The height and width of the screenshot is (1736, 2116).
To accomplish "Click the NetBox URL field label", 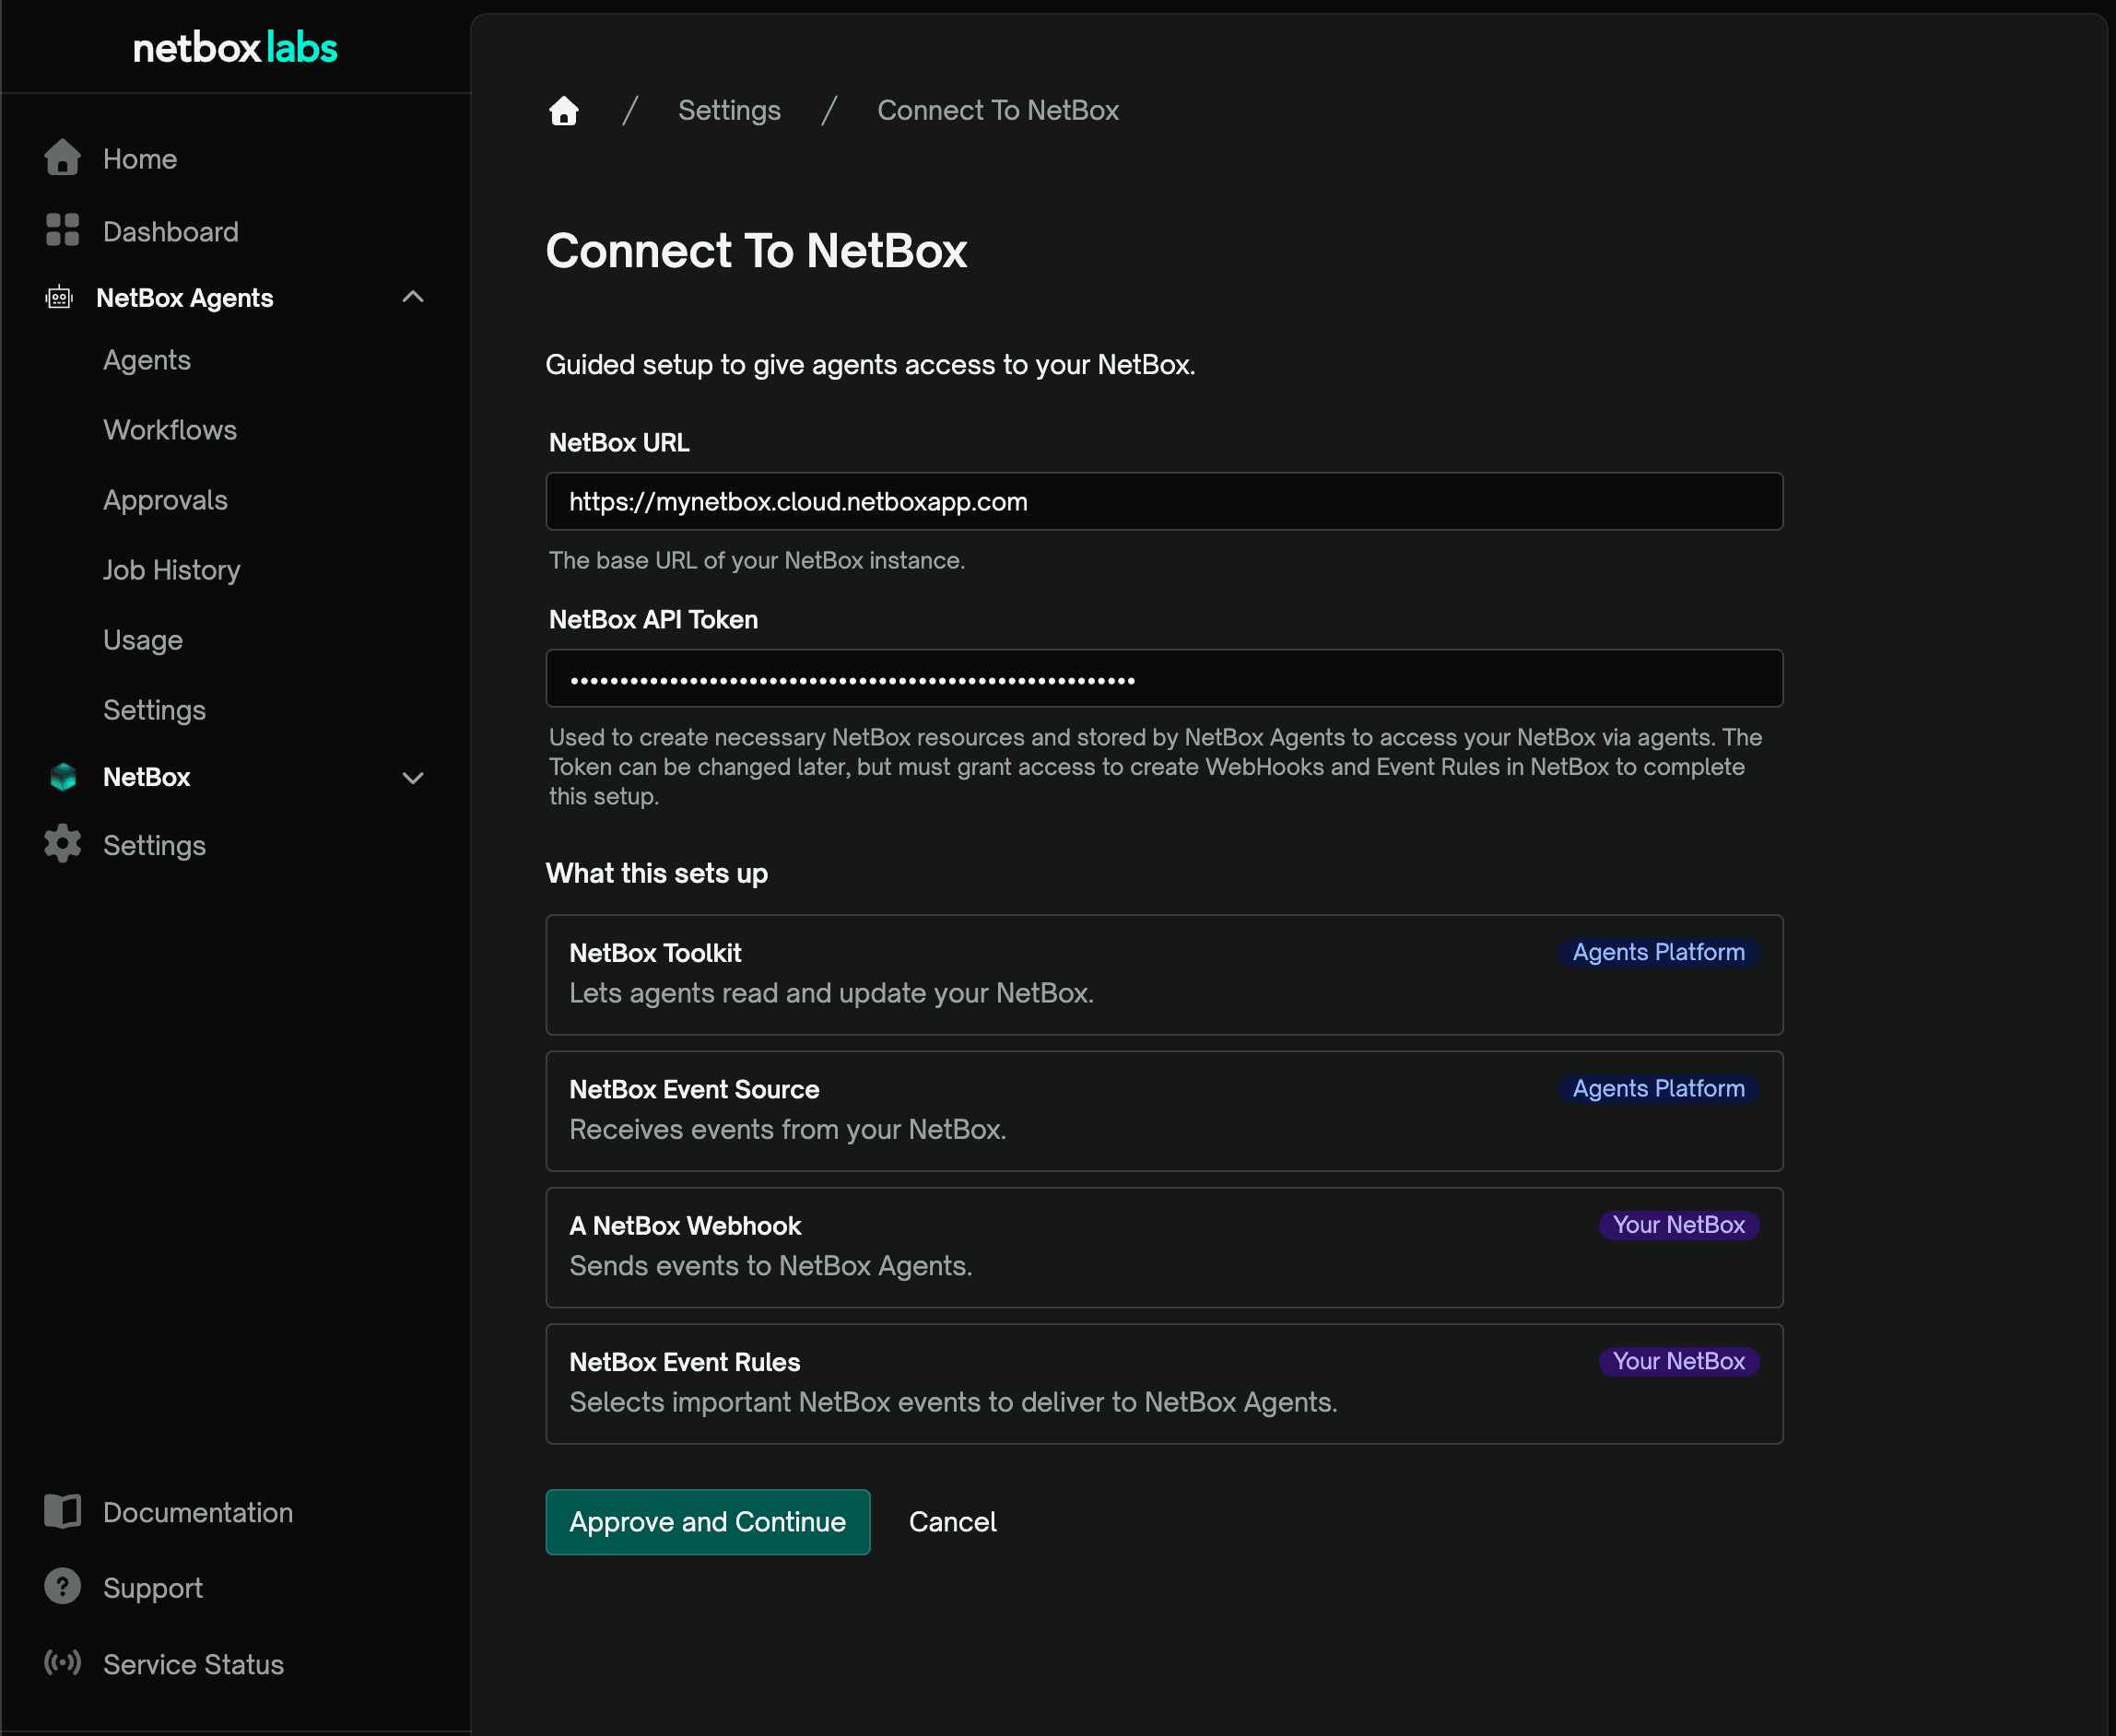I will 619,442.
